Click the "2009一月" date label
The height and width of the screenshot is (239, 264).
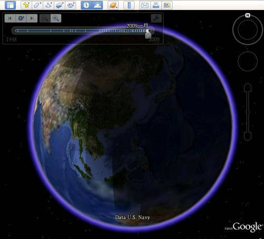coord(137,26)
